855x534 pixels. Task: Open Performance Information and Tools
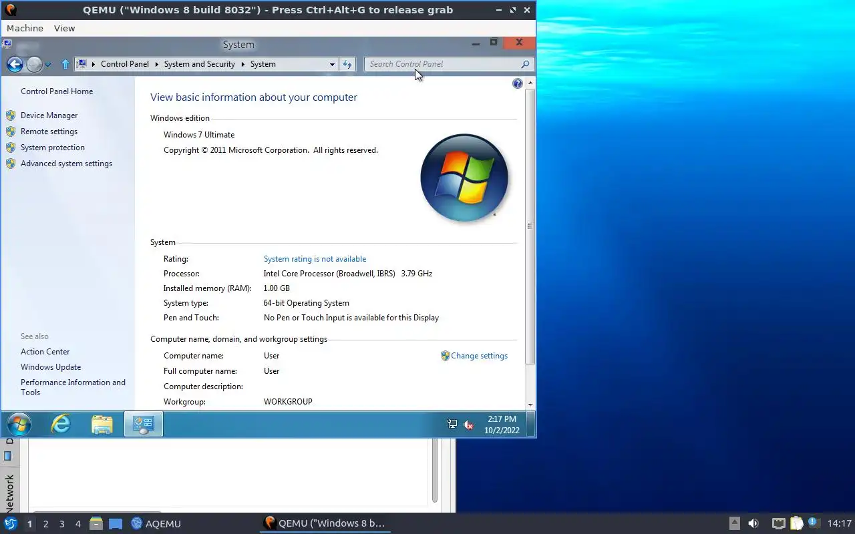click(73, 387)
